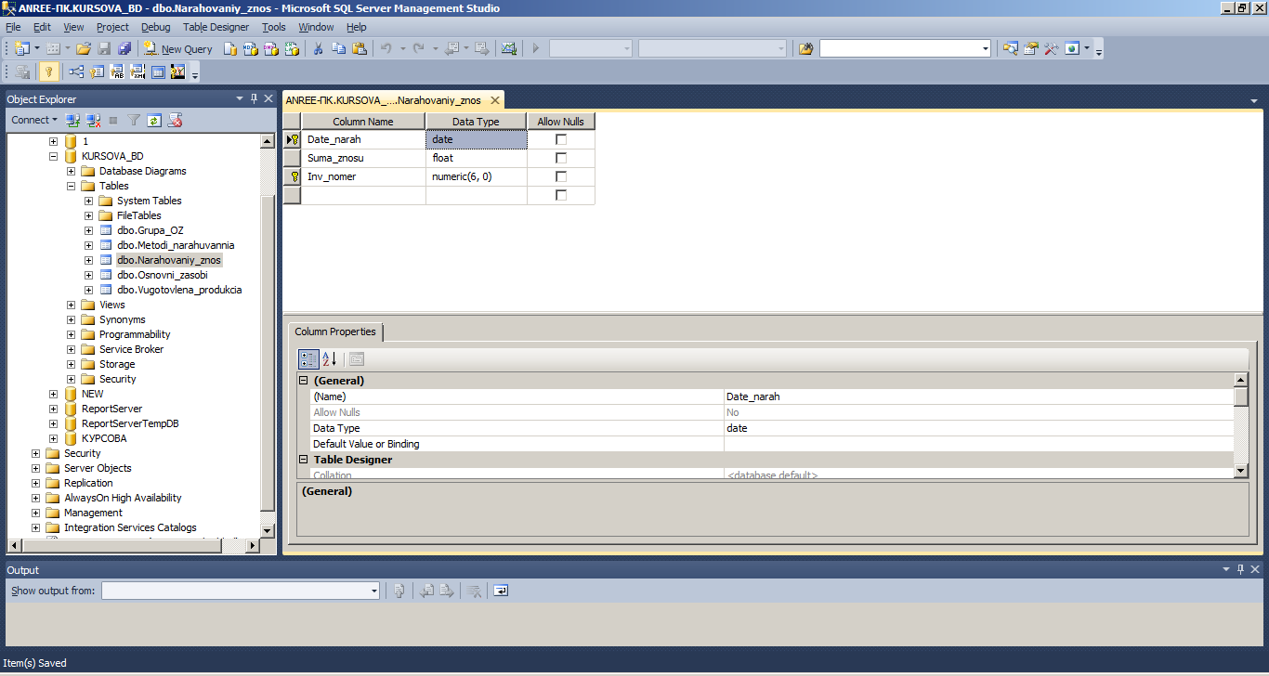Expand the dbo.Grupa_OZ table node
This screenshot has width=1269, height=676.
pos(89,230)
